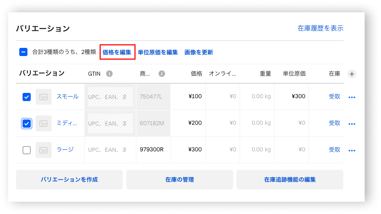Viewport: 381px width, 214px height.
Task: Click the 価格 column header
Action: [x=196, y=74]
